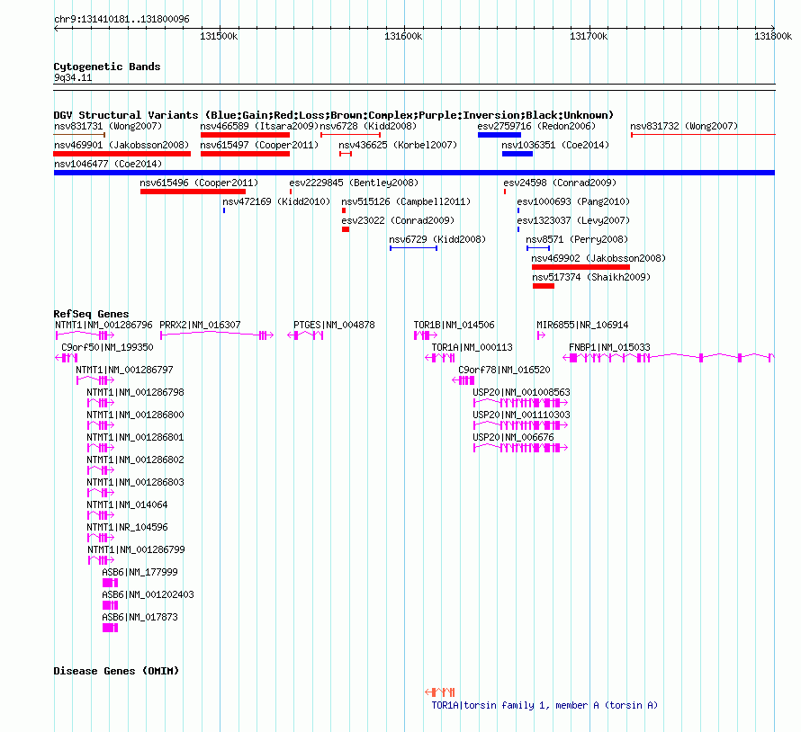This screenshot has height=732, width=801.
Task: Select the nsv466589 (Itsara2009) red loss bar
Action: tap(245, 135)
